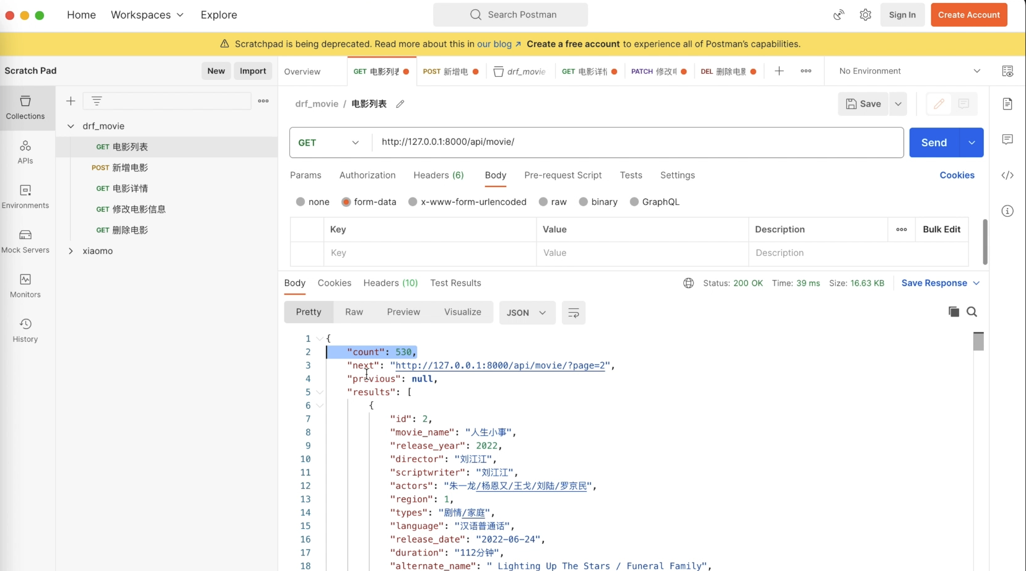
Task: Open the documentation icon in right sidebar
Action: (x=1007, y=103)
